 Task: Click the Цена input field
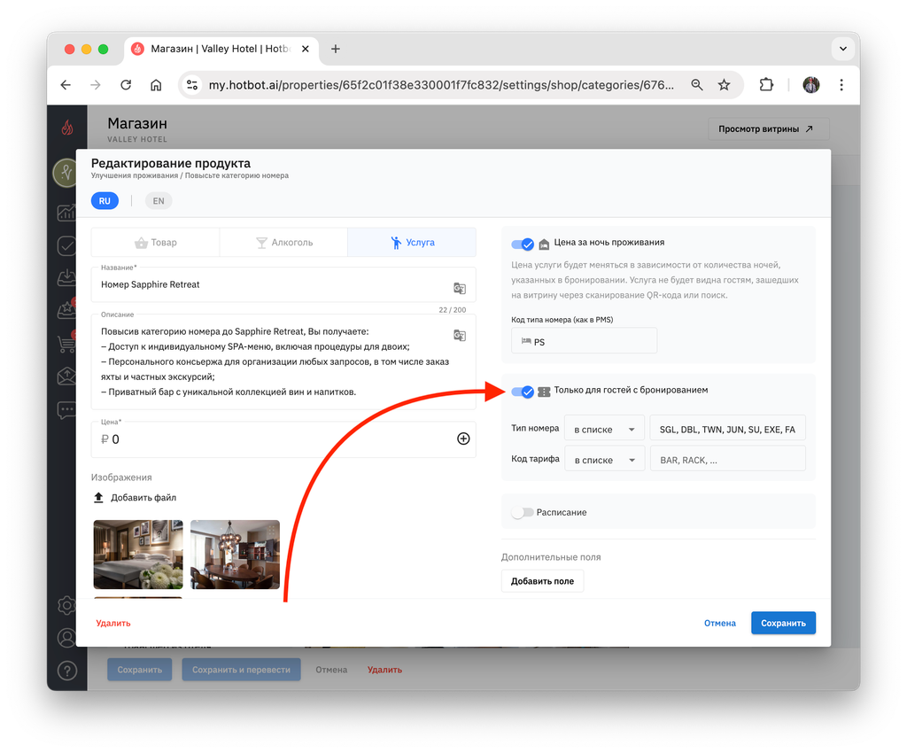(283, 439)
